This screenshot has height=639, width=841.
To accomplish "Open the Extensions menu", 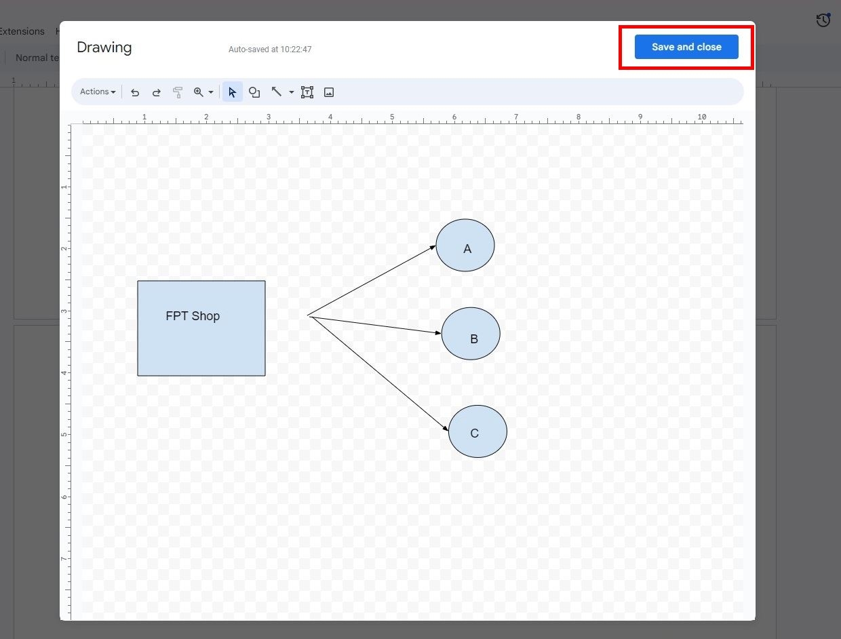I will click(22, 31).
